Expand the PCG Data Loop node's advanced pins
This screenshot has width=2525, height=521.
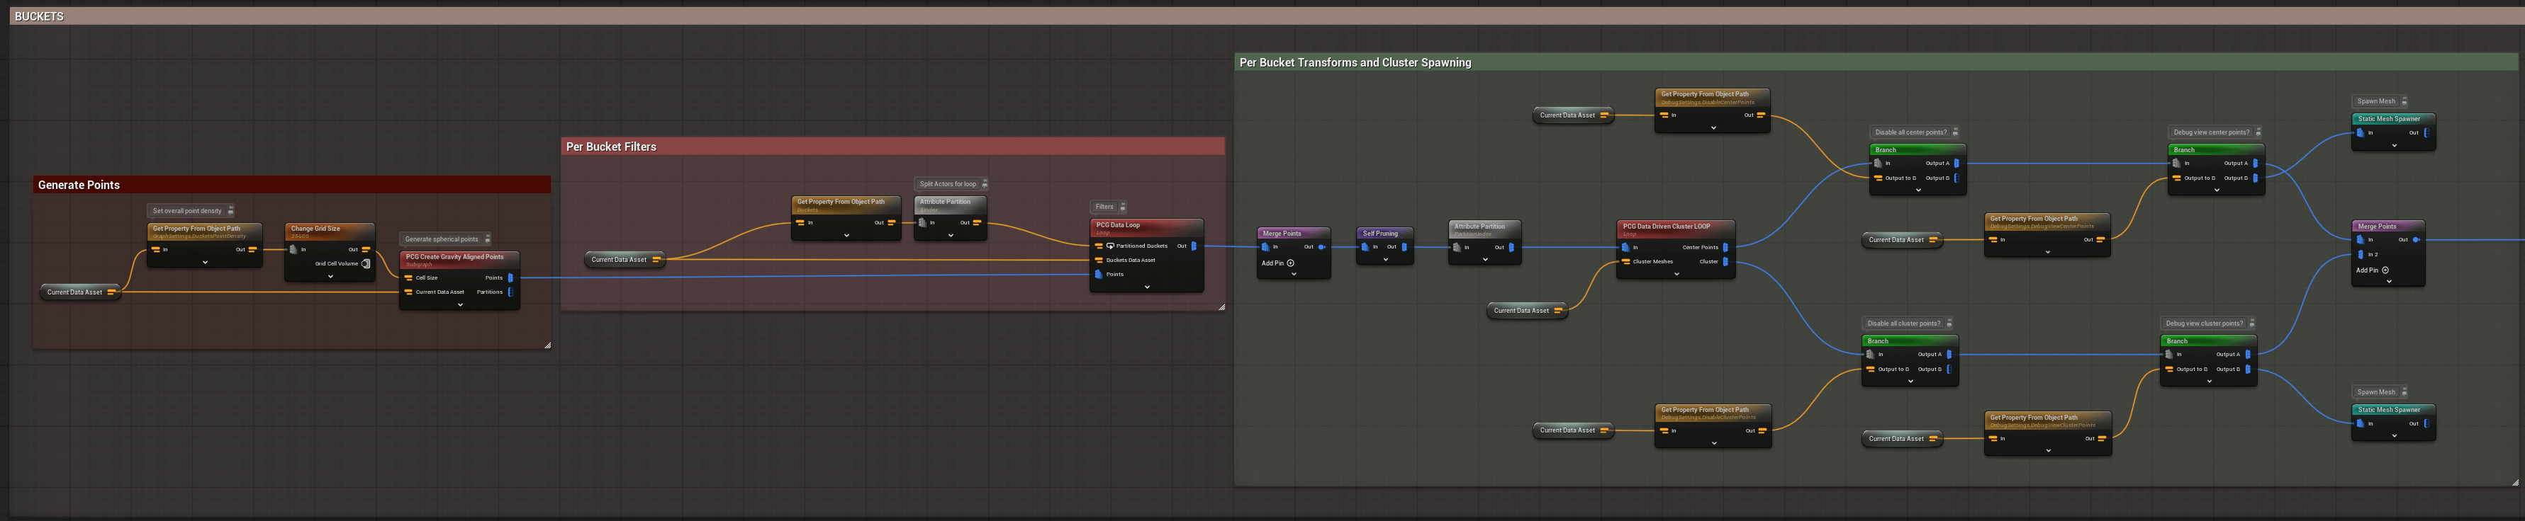pyautogui.click(x=1147, y=287)
